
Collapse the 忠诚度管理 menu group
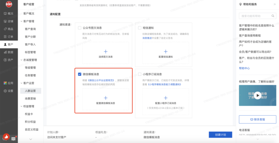point(21,60)
